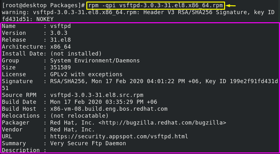
Task: Click the yellow arrow pointing at the command
Action: (x=231, y=6)
